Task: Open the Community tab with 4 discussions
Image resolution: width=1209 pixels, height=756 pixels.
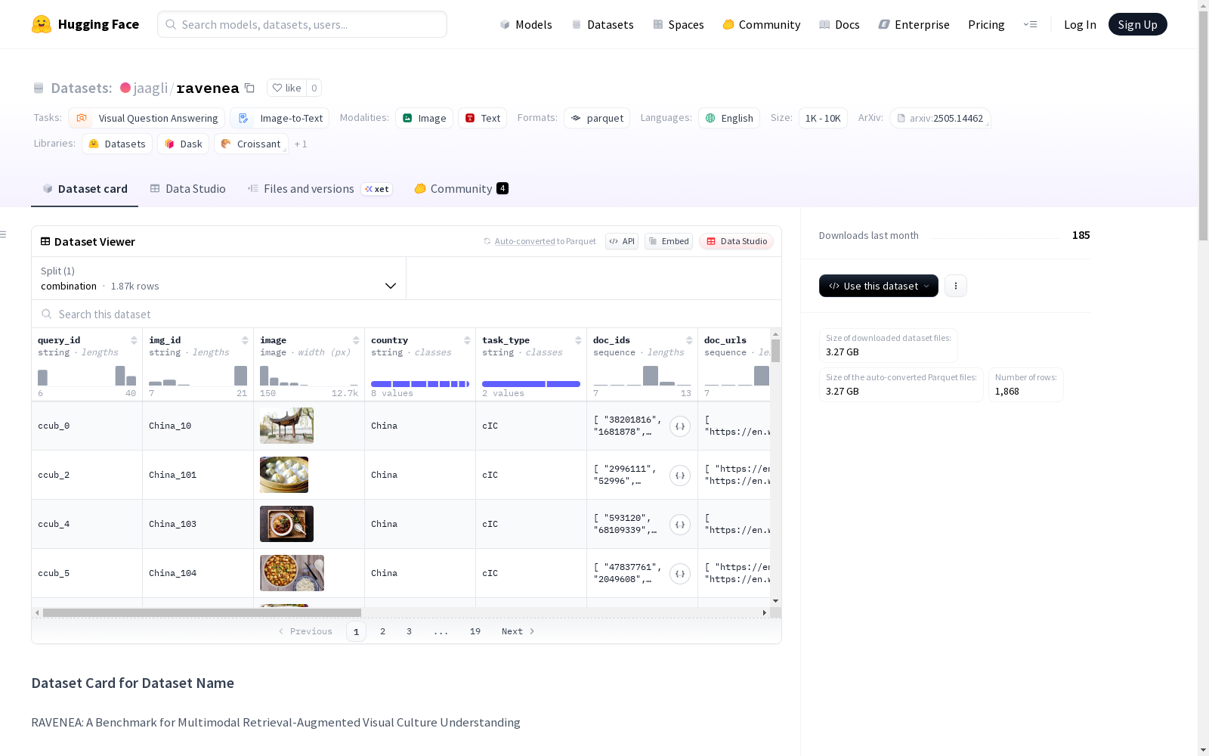Action: [x=461, y=189]
